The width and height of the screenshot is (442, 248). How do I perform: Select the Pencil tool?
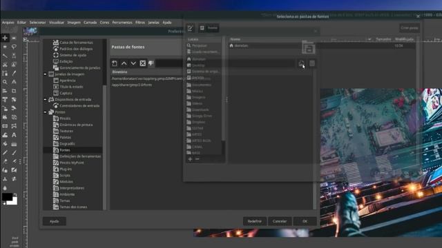[5, 153]
